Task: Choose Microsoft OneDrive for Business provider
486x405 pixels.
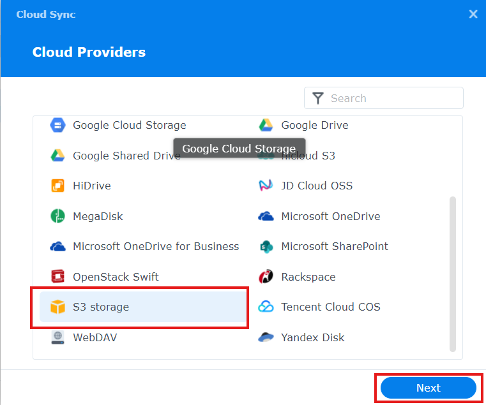Action: pos(155,246)
